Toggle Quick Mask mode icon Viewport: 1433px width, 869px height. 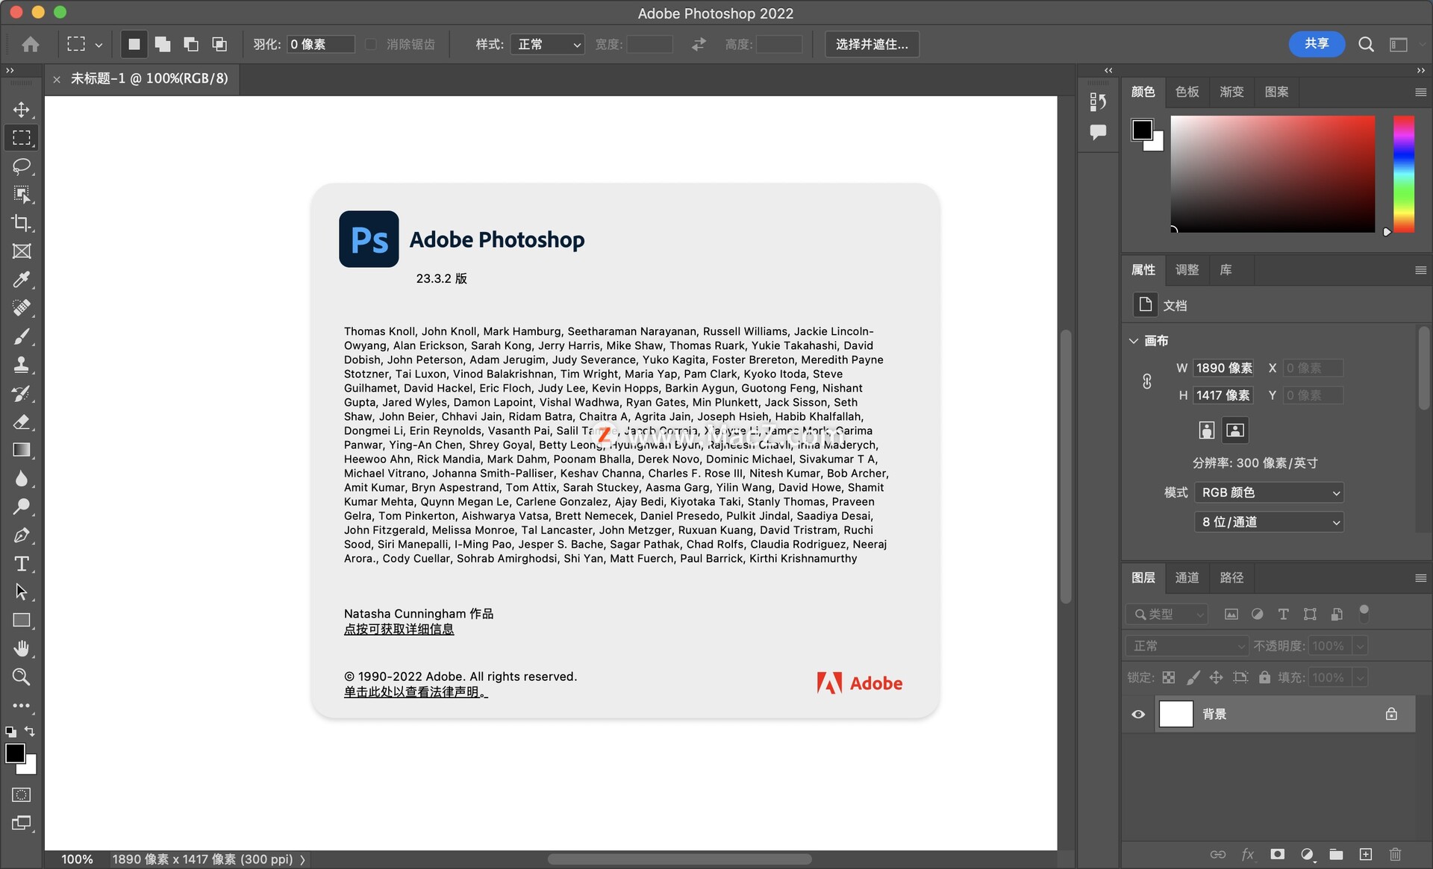pos(22,794)
